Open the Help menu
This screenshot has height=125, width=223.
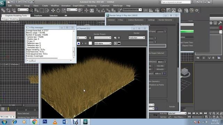128,6
